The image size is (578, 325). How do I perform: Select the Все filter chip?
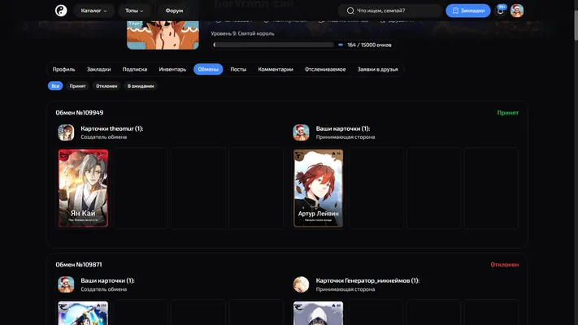[x=55, y=86]
